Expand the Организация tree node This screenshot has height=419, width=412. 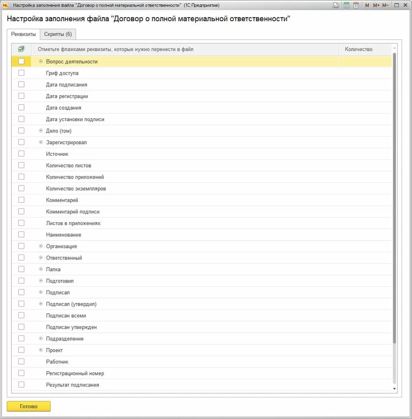click(41, 246)
